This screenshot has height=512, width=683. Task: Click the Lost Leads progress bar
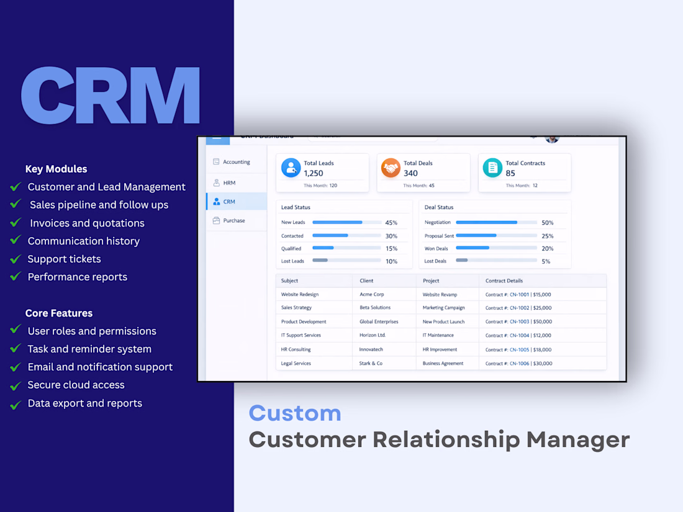(x=346, y=261)
